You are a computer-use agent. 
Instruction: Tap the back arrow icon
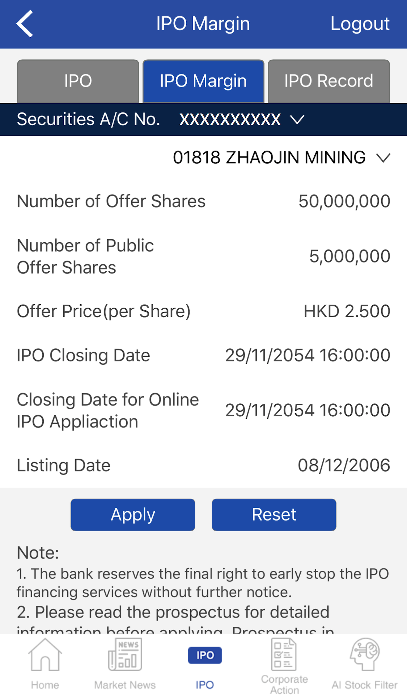(25, 24)
